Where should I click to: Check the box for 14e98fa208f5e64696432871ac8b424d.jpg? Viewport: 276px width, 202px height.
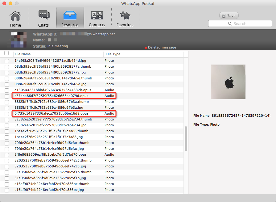pyautogui.click(x=7, y=61)
